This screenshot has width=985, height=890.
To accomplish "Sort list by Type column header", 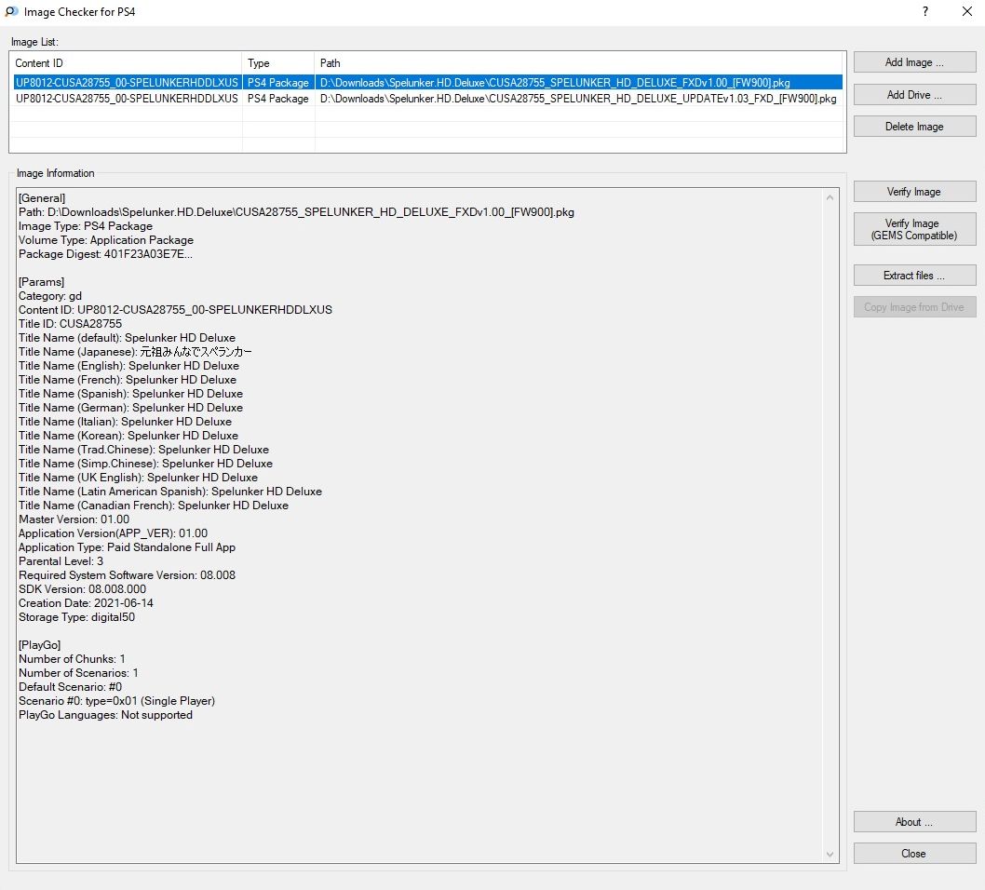I will tap(277, 62).
